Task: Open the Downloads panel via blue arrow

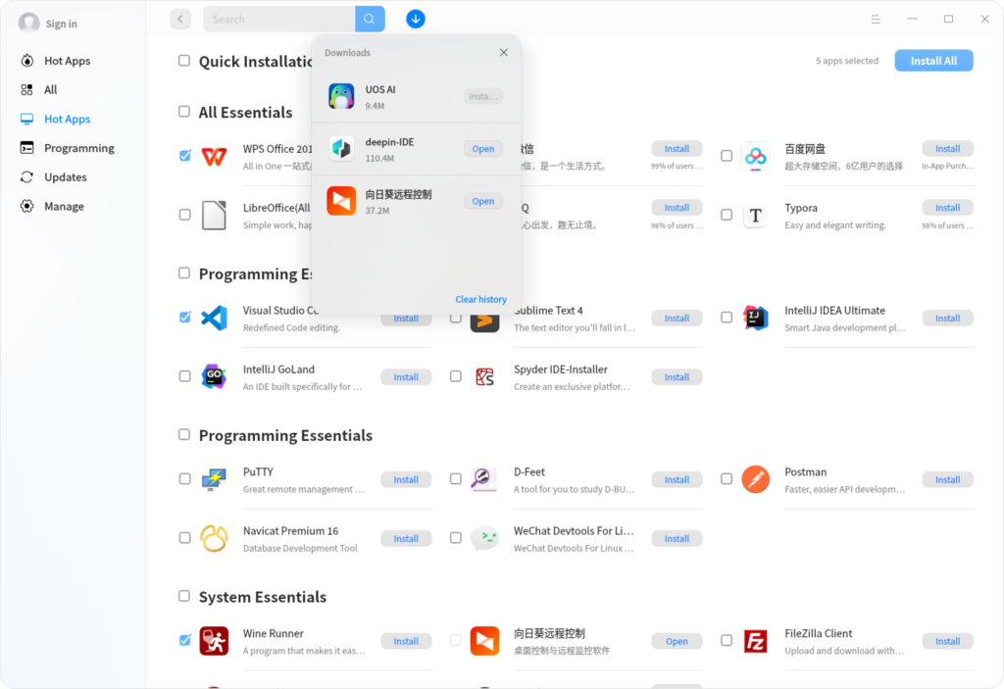Action: 415,19
